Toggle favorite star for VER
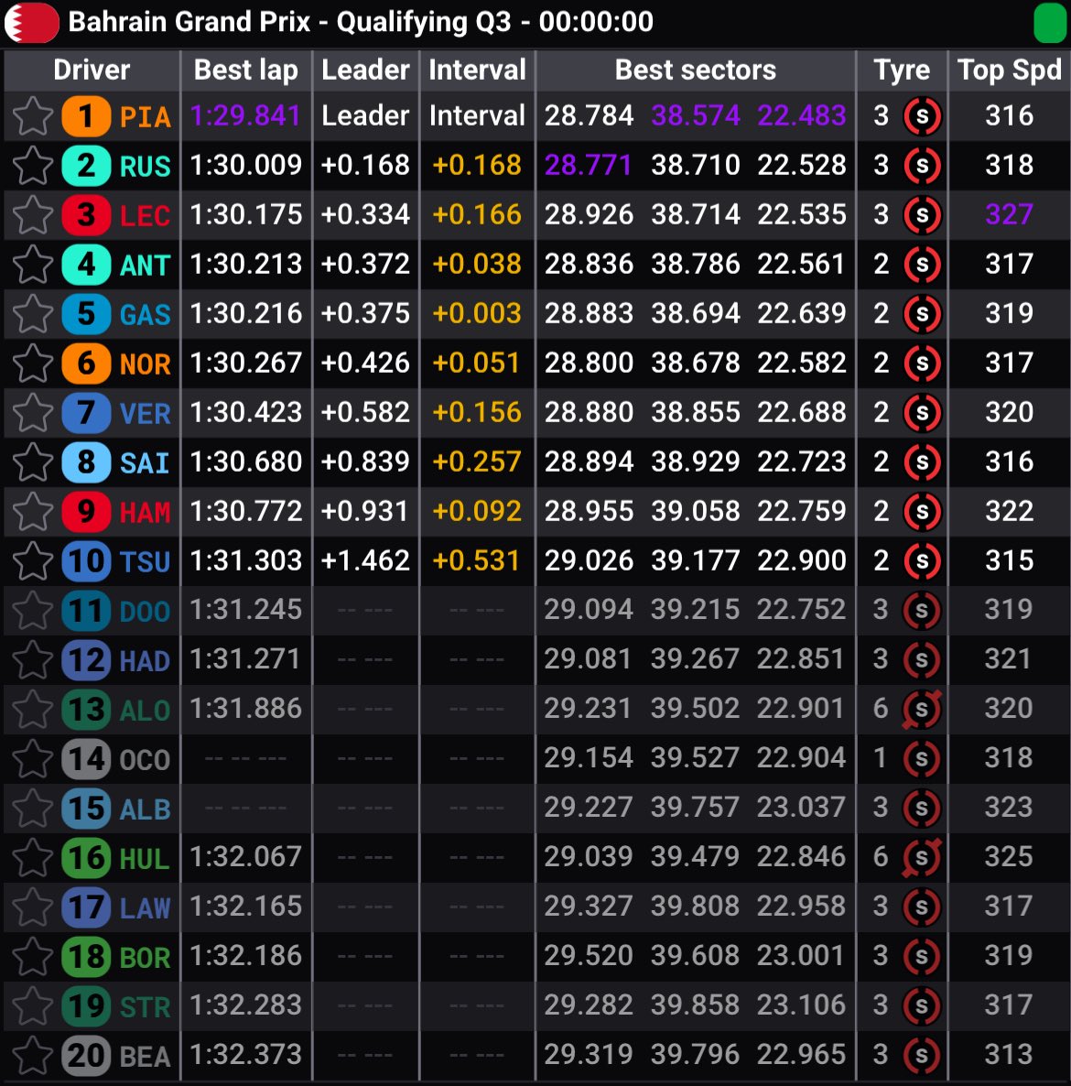The image size is (1071, 1086). [x=33, y=414]
